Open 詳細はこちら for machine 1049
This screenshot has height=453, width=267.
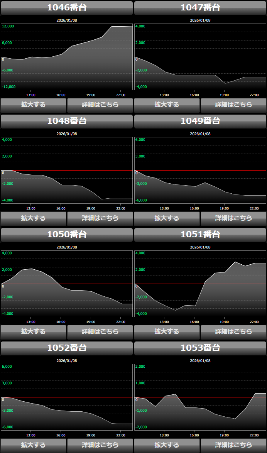[x=233, y=218]
